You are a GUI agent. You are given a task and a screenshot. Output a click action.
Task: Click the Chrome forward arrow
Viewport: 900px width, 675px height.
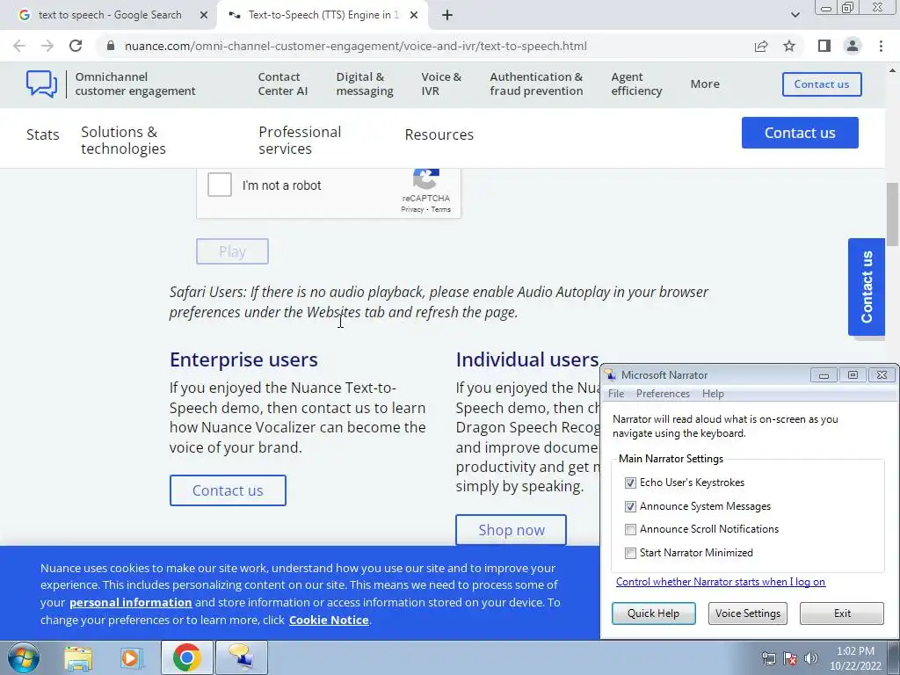(x=47, y=46)
